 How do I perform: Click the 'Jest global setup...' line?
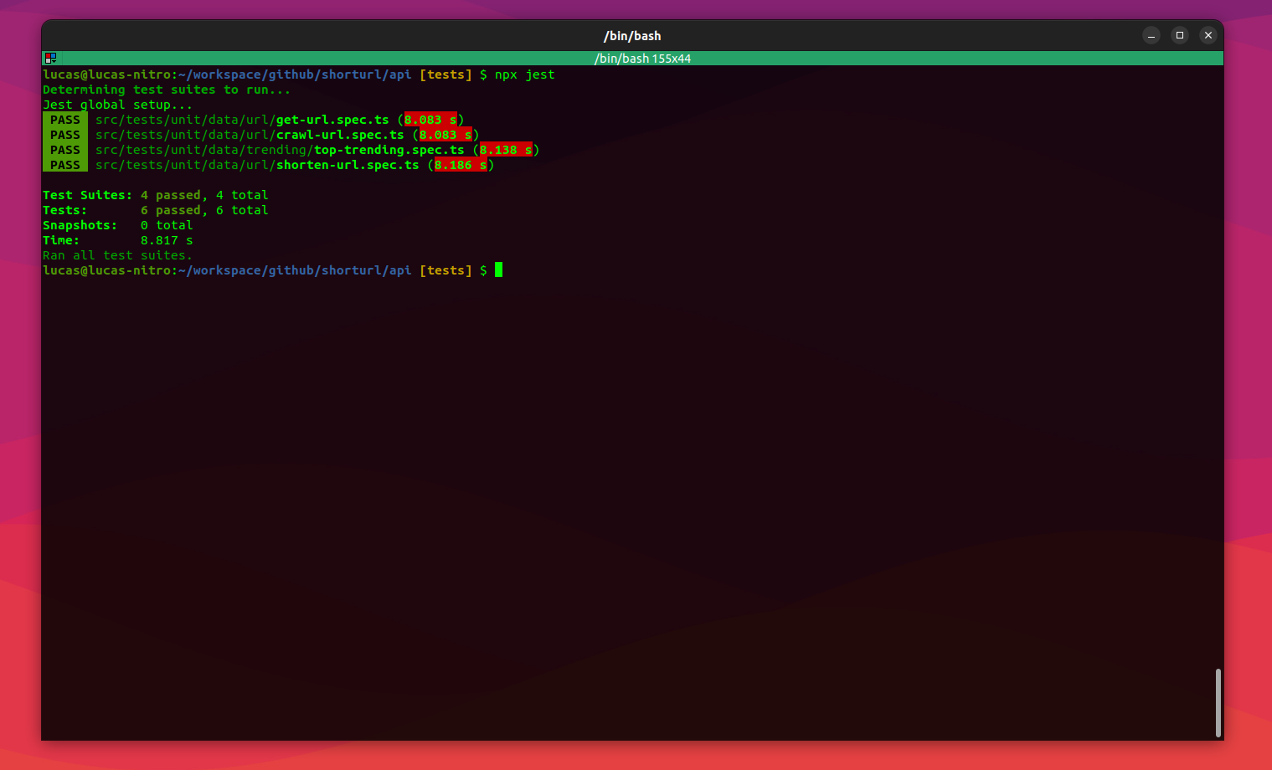coord(117,105)
